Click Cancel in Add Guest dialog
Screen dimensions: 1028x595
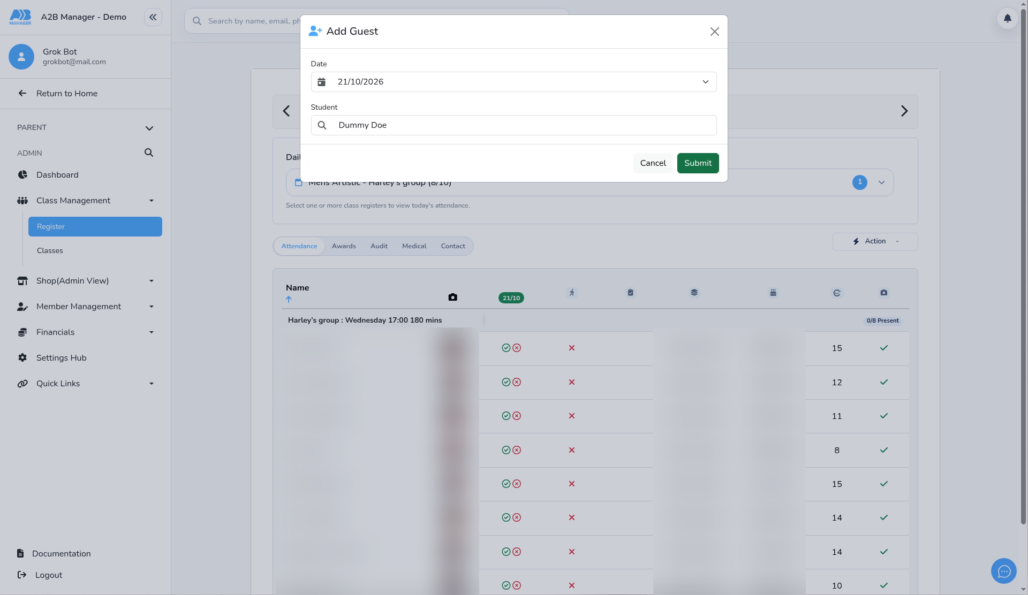(x=653, y=163)
